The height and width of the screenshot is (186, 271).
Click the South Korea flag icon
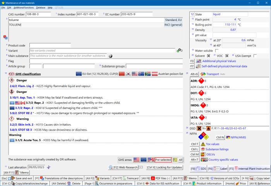coord(129,74)
